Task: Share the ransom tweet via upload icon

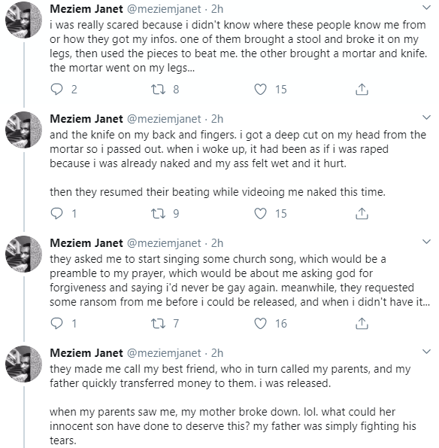Action: click(362, 324)
